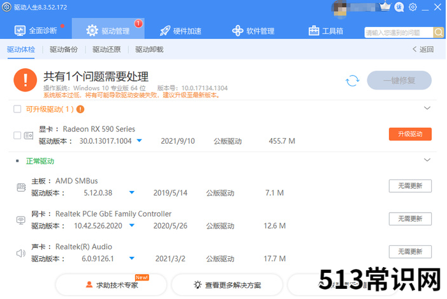
Task: Click the 返回 back link
Action: pyautogui.click(x=423, y=49)
